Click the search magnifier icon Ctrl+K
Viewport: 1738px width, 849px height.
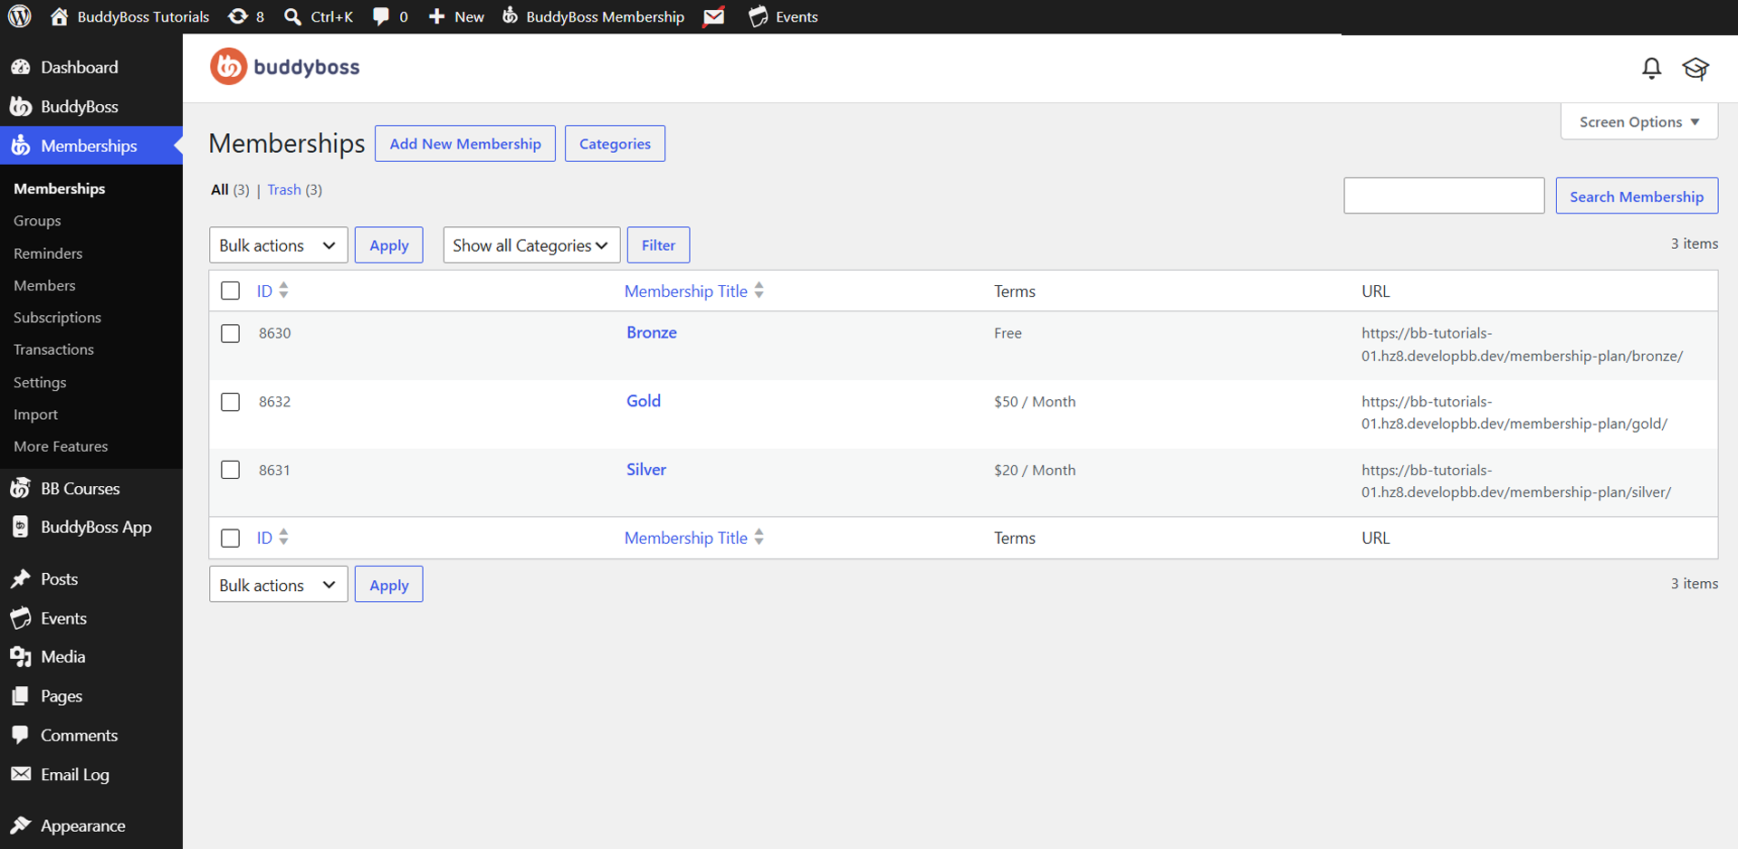292,16
